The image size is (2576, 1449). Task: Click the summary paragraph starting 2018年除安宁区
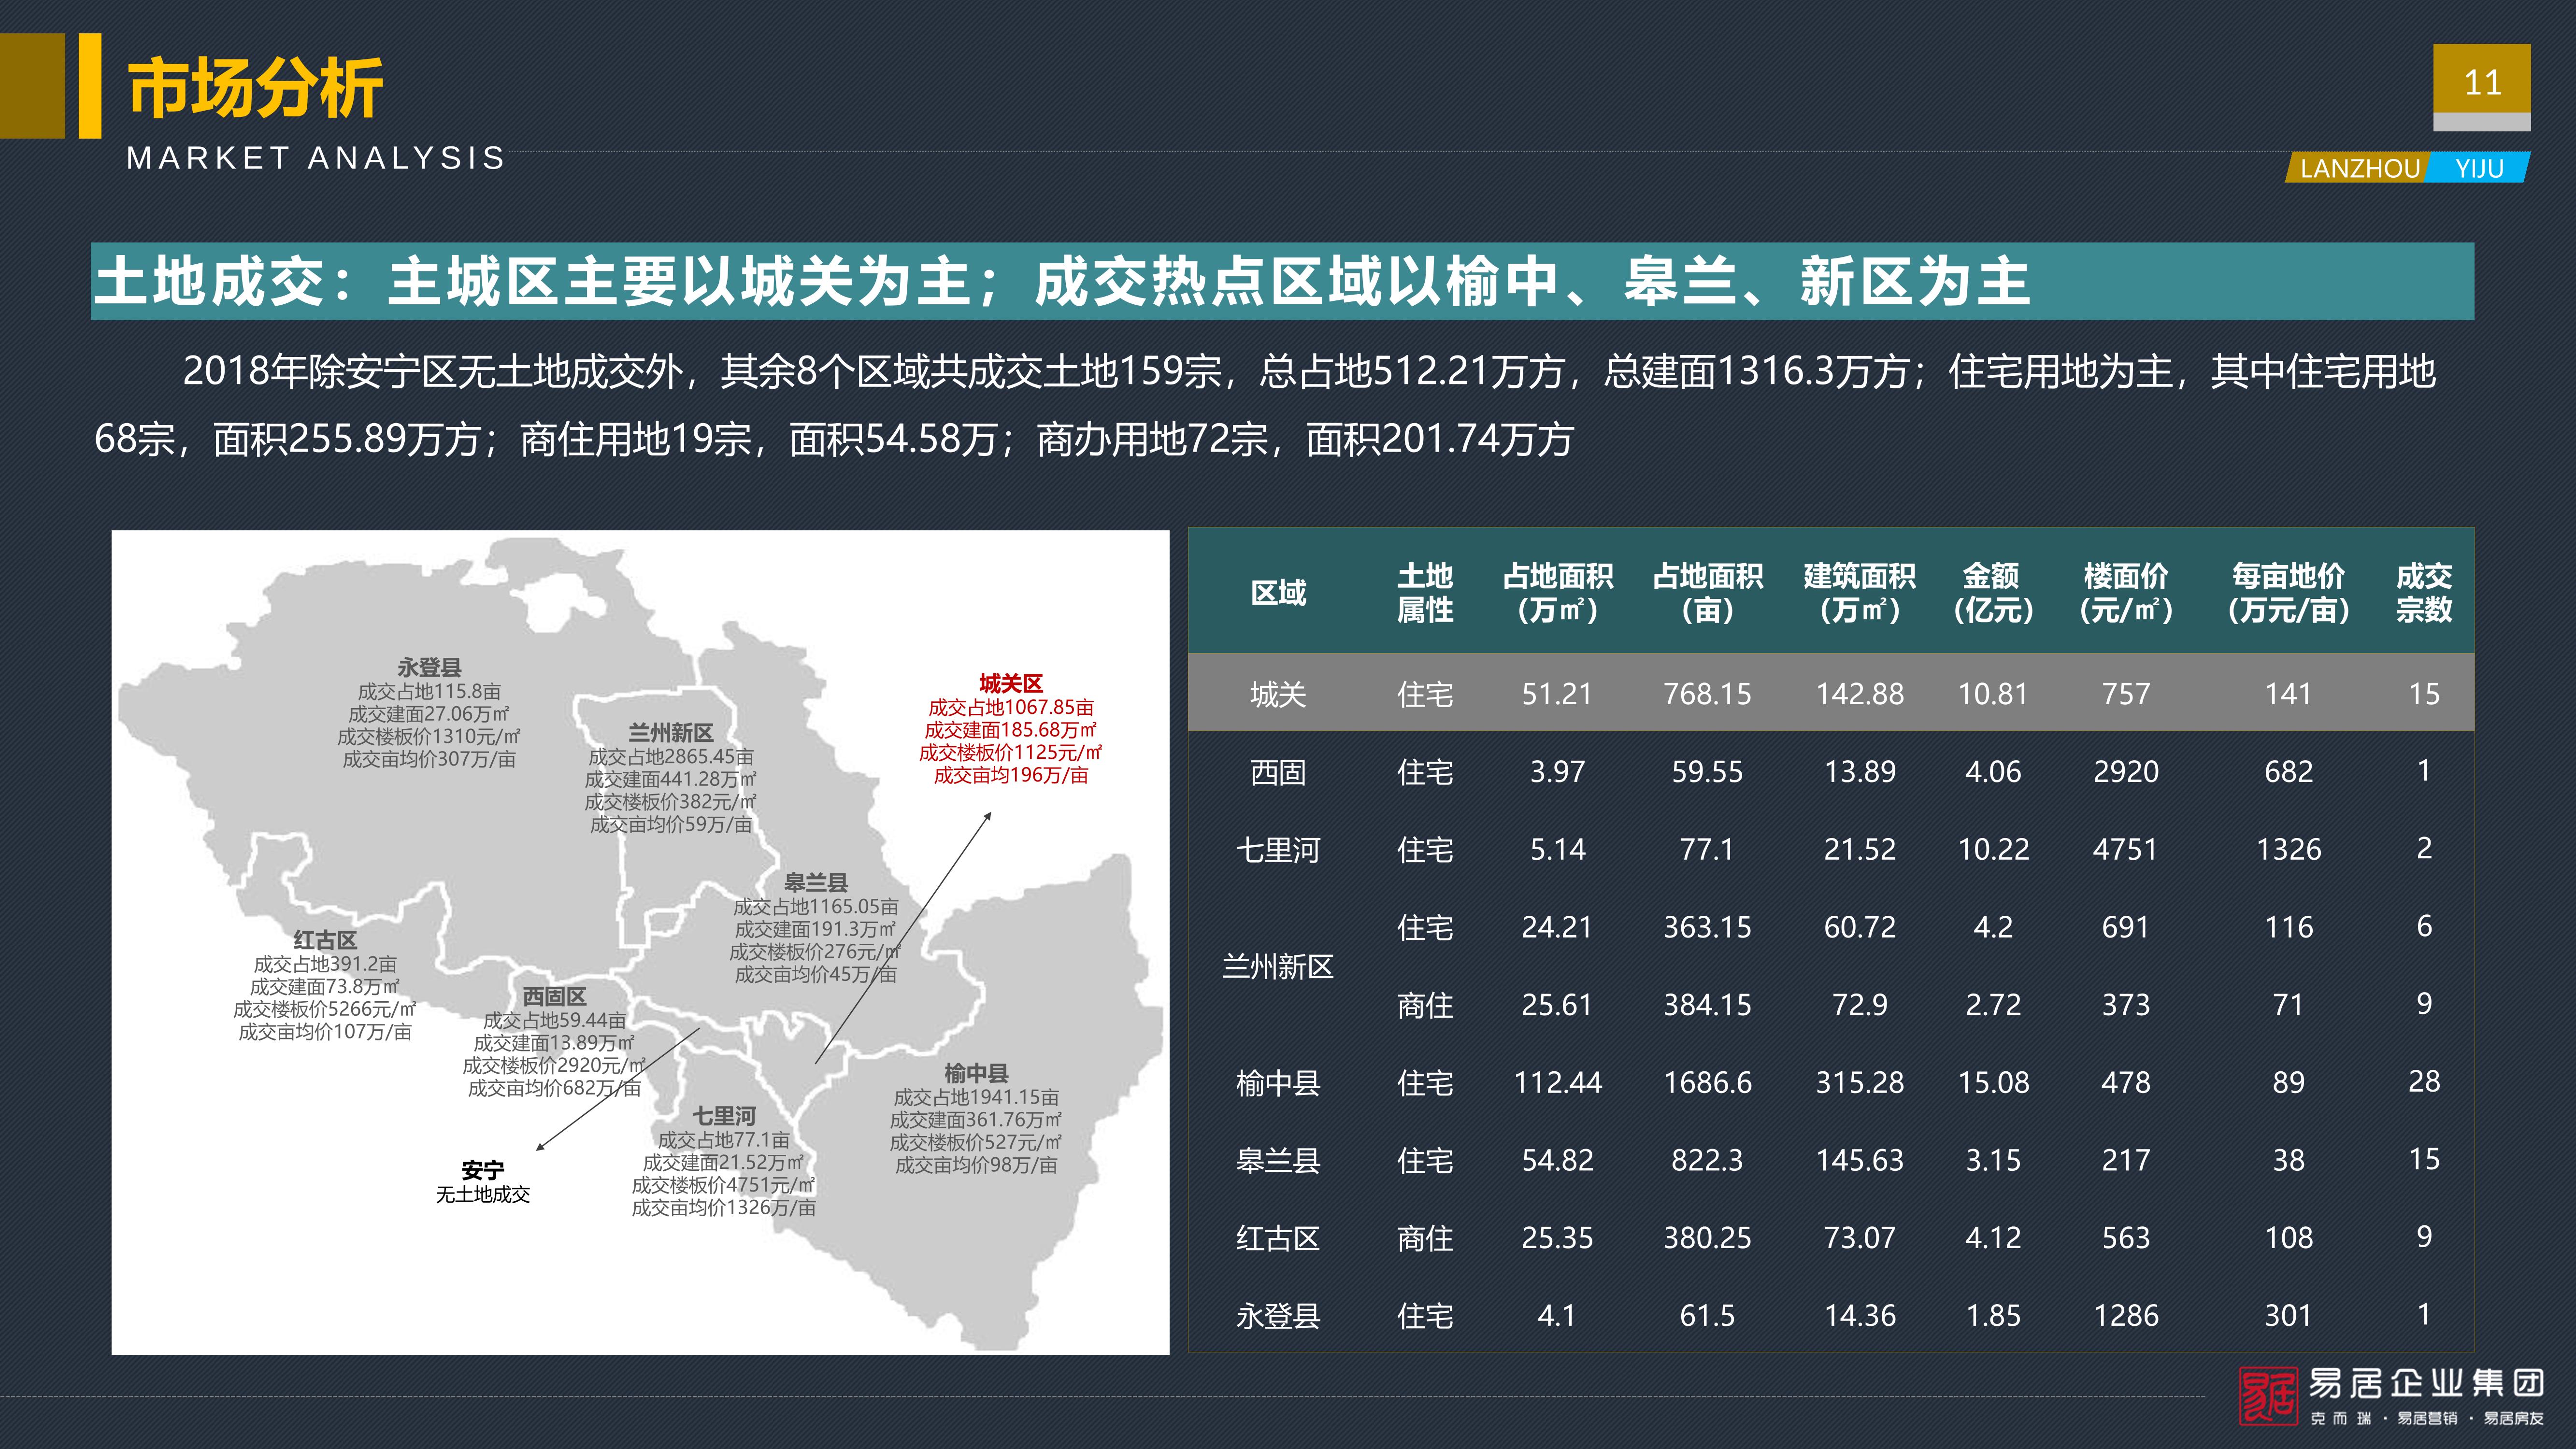pos(1264,405)
